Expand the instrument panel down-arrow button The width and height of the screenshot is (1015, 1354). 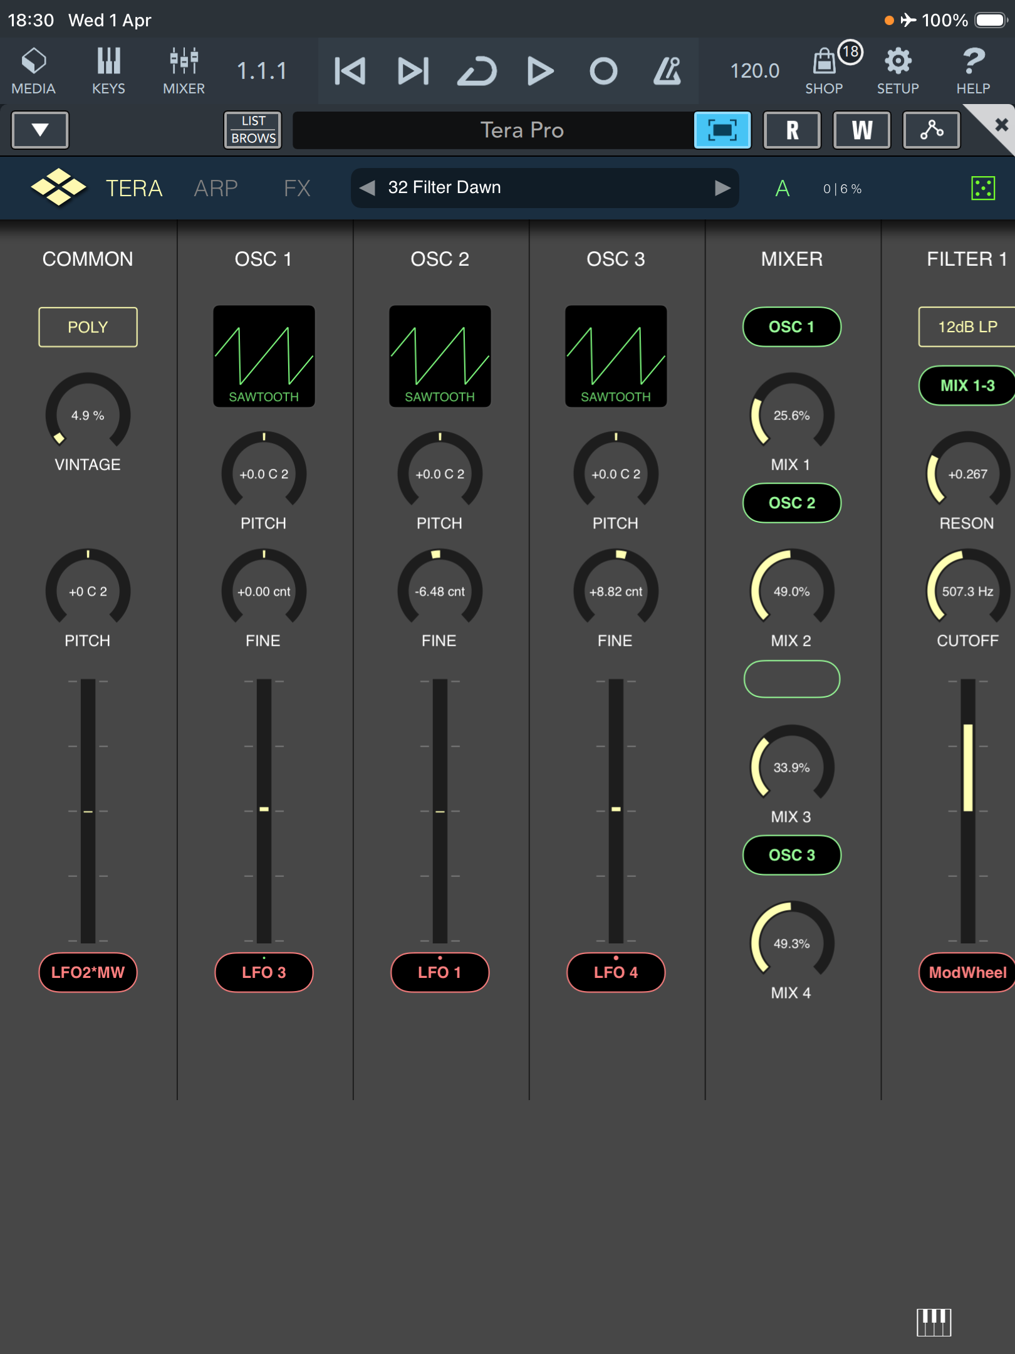tap(40, 130)
